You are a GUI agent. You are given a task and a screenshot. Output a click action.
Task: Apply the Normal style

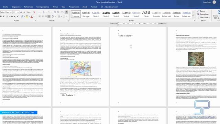(76, 14)
